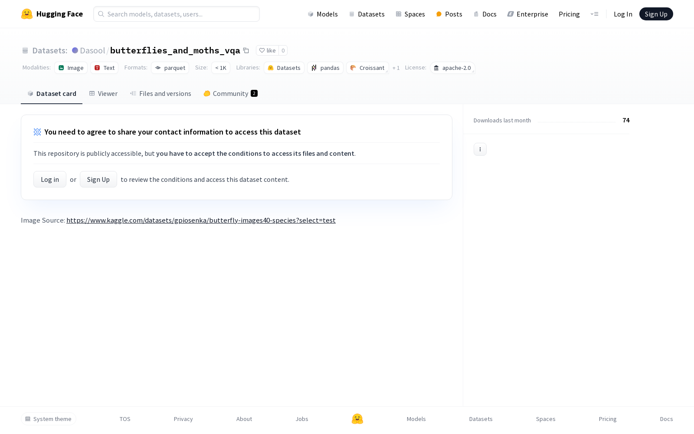The image size is (694, 434).
Task: Click the butterflies_and_moths_vqa dataset title
Action: click(x=175, y=50)
